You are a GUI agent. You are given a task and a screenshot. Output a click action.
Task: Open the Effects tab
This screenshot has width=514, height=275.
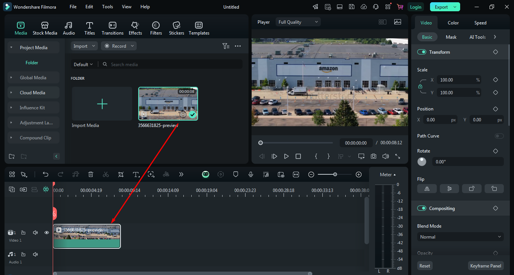pos(135,28)
